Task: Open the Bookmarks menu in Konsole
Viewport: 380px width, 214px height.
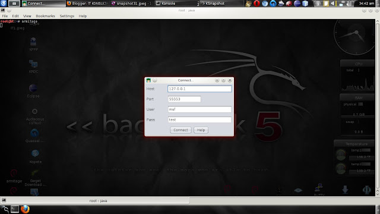Action: pyautogui.click(x=45, y=16)
